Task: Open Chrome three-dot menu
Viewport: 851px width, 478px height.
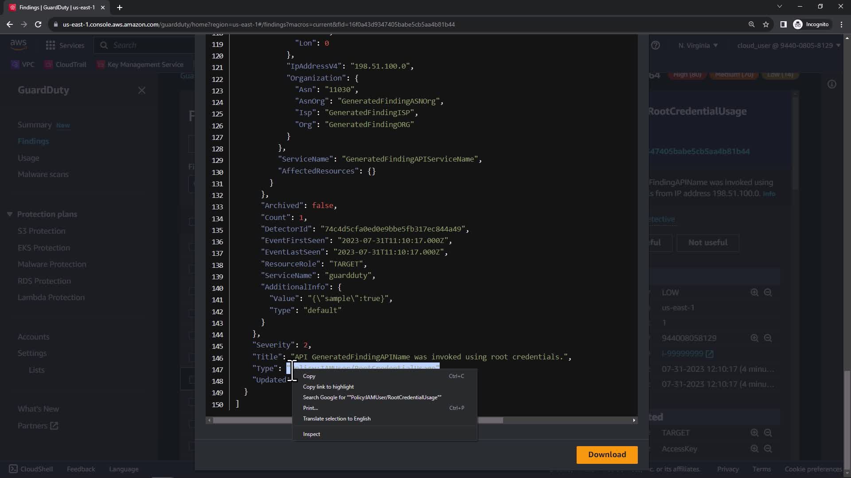Action: (x=842, y=24)
